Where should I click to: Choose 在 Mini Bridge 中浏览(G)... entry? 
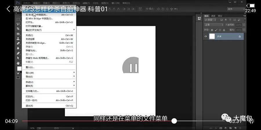tap(49, 18)
